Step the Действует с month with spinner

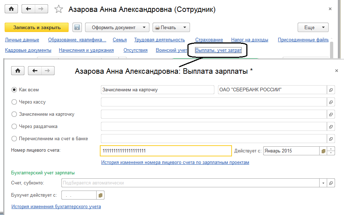coord(331,151)
